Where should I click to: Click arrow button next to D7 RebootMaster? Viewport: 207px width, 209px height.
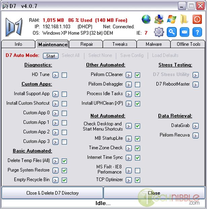click(196, 84)
